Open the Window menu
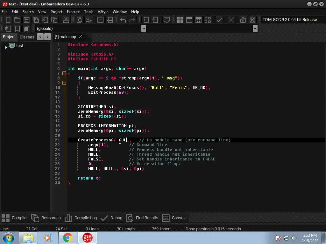This screenshot has height=244, width=326. pos(120,12)
